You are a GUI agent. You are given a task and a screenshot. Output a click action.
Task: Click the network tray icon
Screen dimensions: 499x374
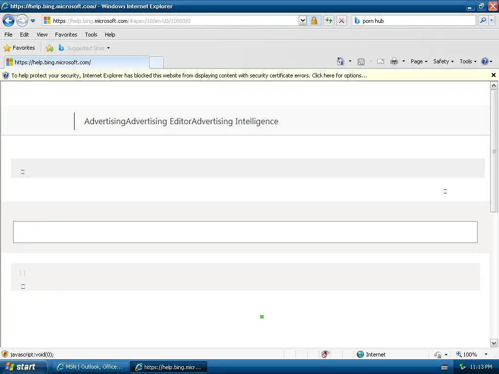[462, 367]
